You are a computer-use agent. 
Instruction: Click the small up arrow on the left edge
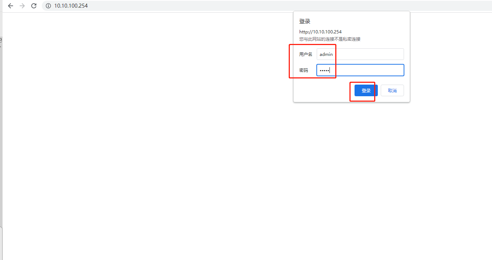(1, 46)
